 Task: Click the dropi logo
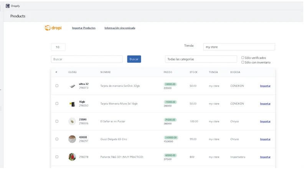coord(53,28)
